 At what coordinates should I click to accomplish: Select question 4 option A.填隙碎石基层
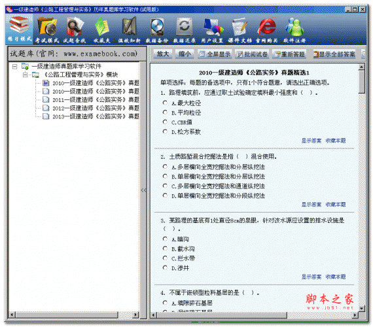pos(165,303)
